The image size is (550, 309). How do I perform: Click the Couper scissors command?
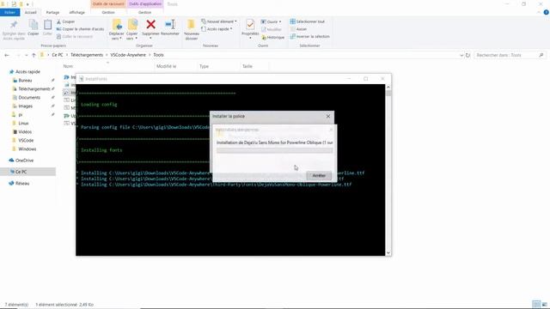click(65, 21)
